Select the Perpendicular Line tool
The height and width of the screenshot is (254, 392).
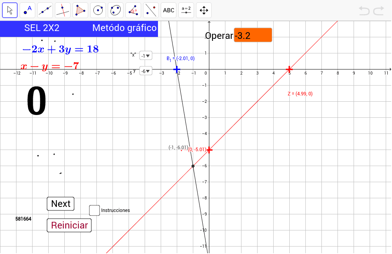click(63, 10)
